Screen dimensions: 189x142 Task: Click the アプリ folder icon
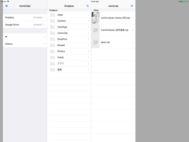click(x=52, y=63)
